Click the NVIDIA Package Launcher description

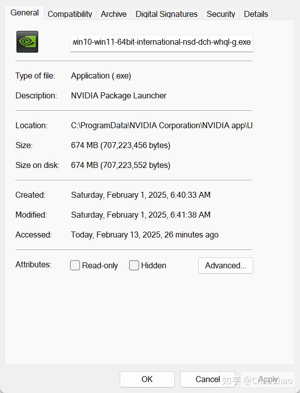(119, 95)
